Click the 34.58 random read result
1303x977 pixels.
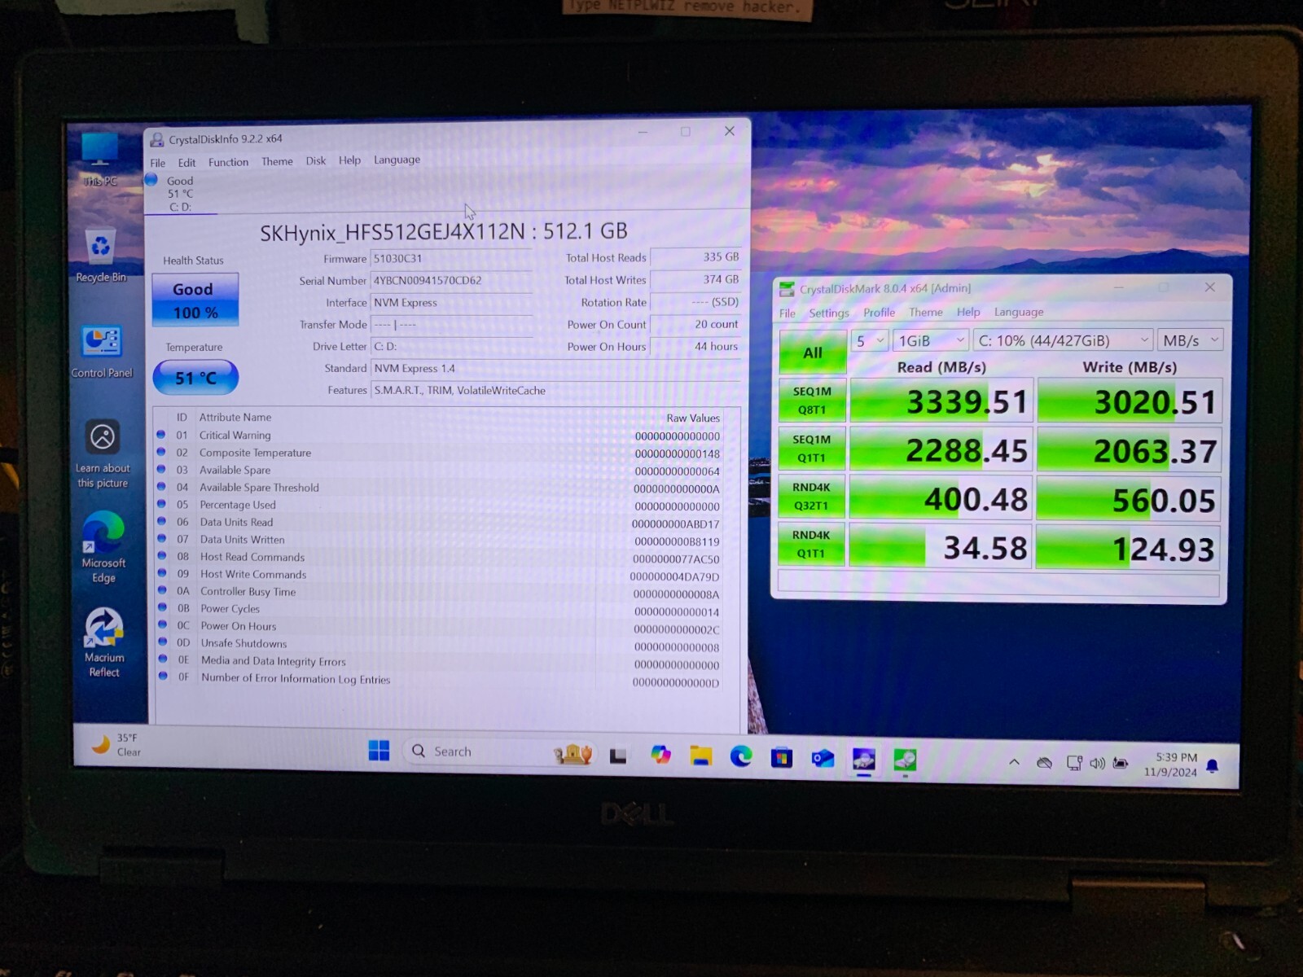[941, 547]
